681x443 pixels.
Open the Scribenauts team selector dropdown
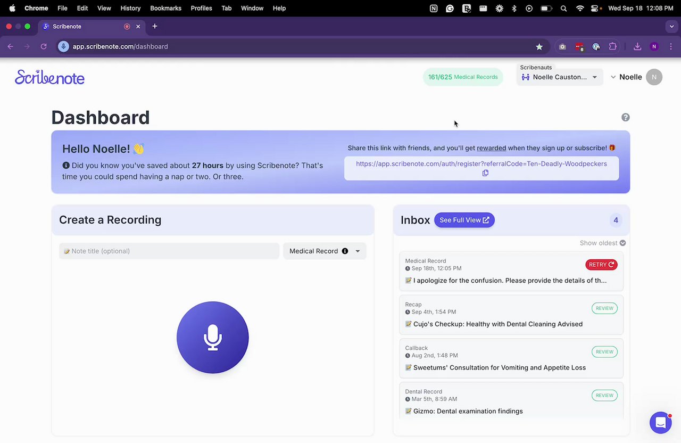pos(560,77)
